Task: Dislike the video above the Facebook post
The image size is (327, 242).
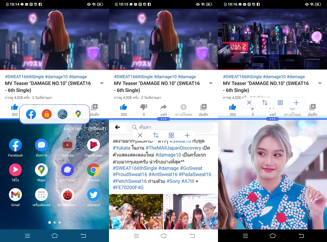Action: click(143, 107)
